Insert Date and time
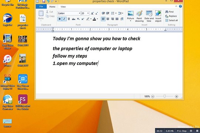Image resolution: width=200 pixels, height=133 pixels. pyautogui.click(x=149, y=16)
